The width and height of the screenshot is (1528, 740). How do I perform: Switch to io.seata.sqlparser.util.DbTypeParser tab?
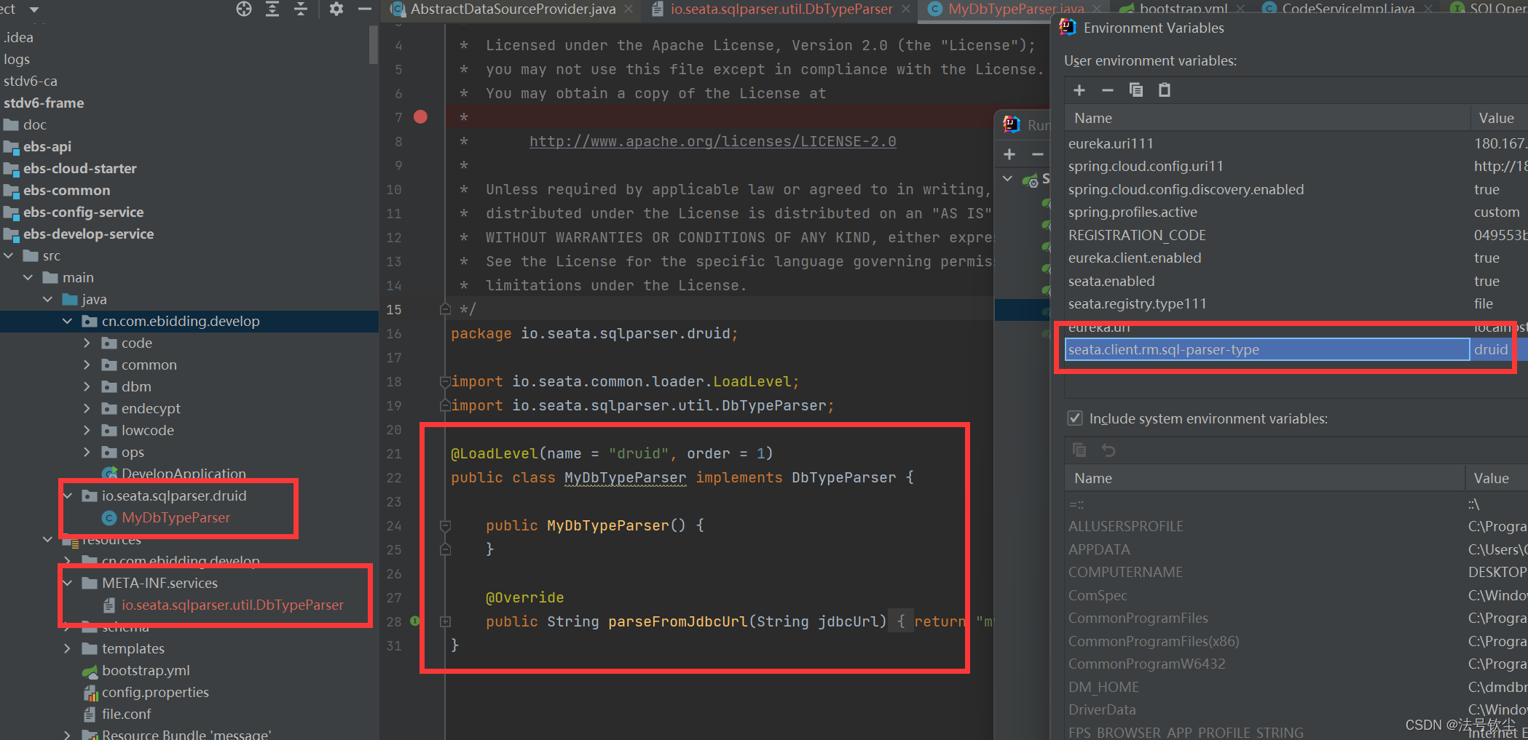pos(781,9)
